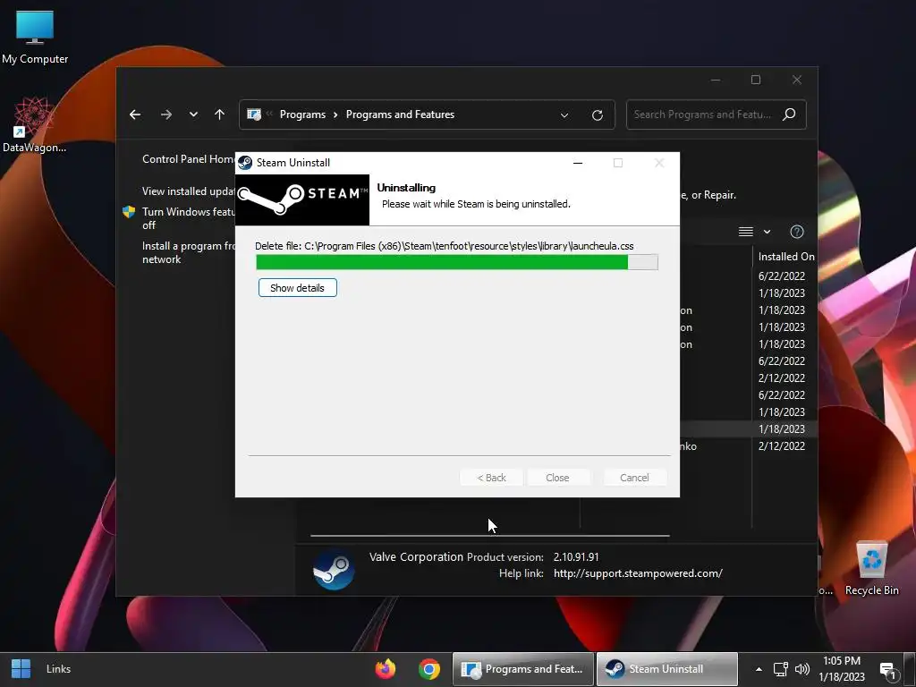
Task: Switch to Steam Uninstall taskbar button
Action: (667, 669)
